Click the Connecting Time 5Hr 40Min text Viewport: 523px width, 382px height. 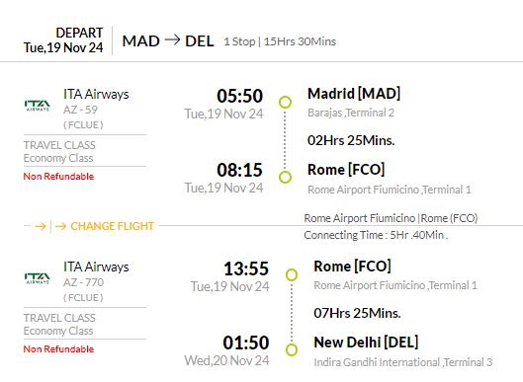(x=376, y=235)
